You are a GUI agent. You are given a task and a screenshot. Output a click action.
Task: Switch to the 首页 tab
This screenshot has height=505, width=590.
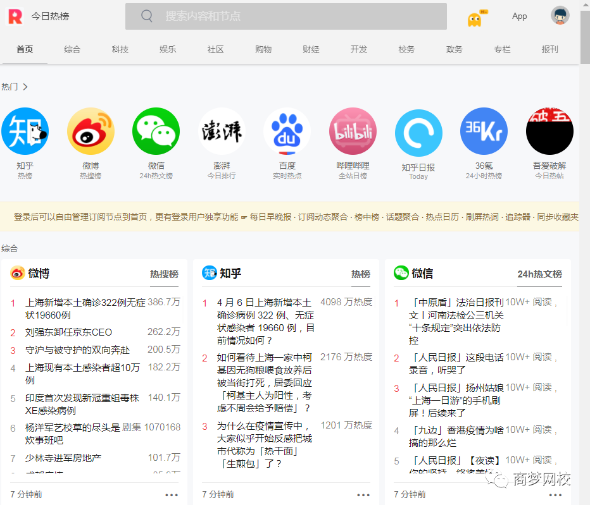point(25,49)
